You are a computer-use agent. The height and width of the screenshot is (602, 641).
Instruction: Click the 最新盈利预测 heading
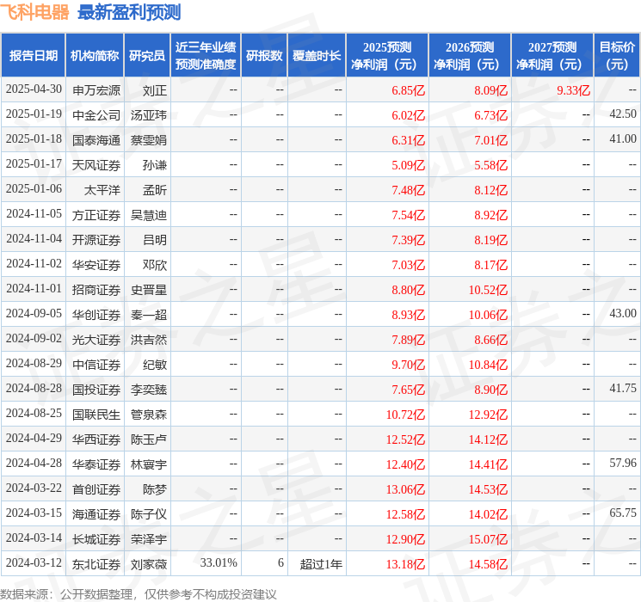click(129, 12)
